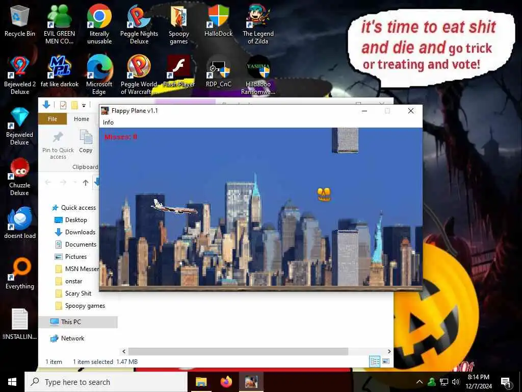Open RDP_CnC shortcut
Viewport: 522px width, 392px height.
point(218,71)
